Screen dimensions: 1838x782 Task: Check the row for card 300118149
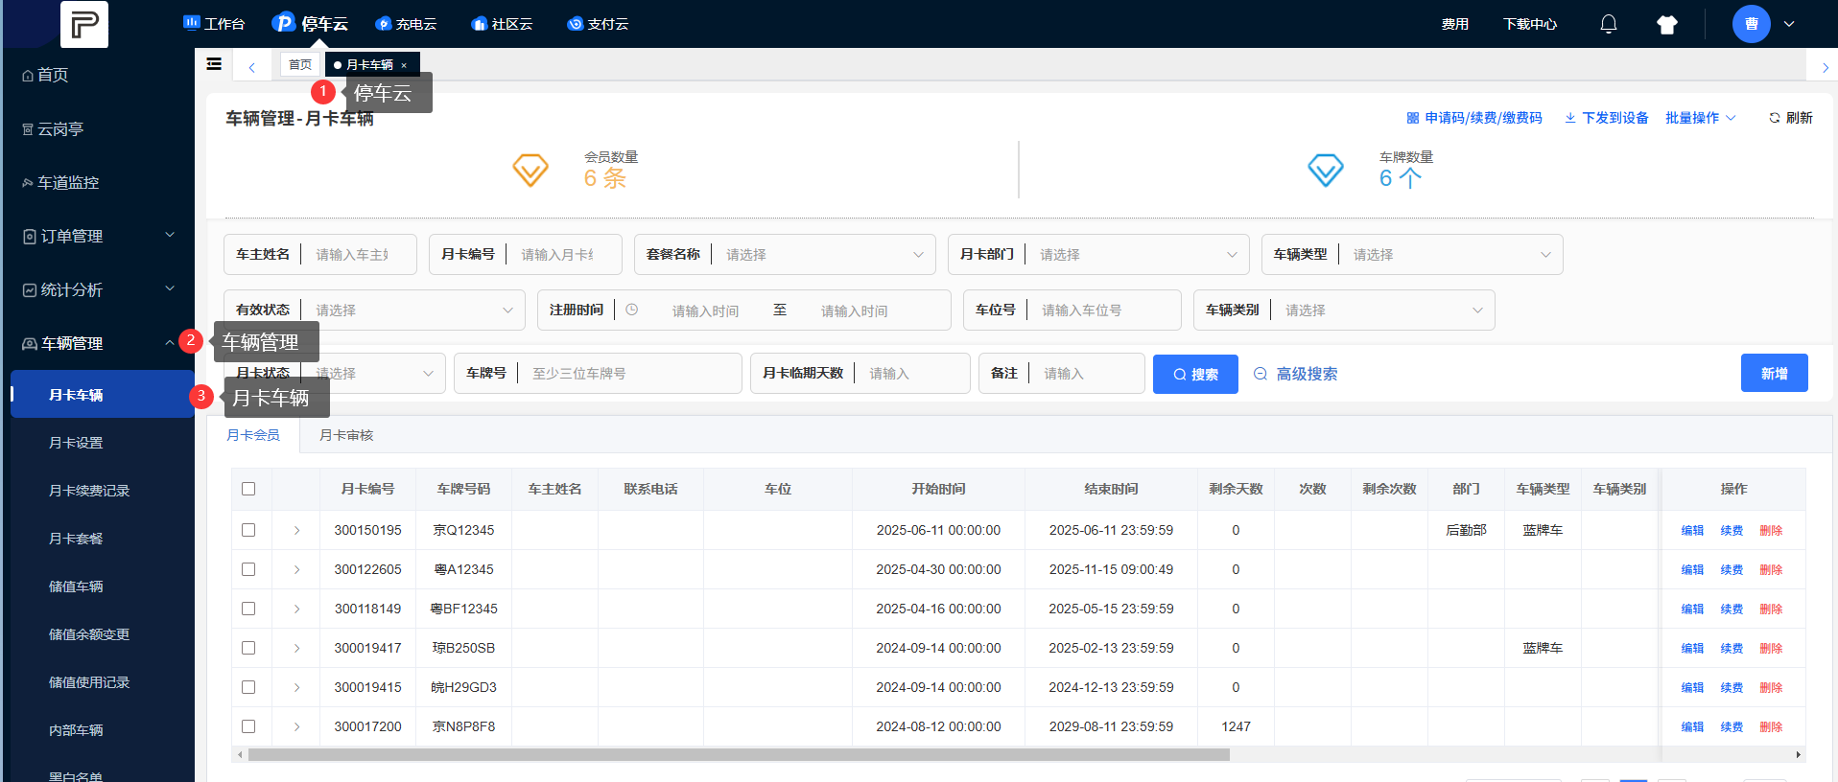(248, 609)
